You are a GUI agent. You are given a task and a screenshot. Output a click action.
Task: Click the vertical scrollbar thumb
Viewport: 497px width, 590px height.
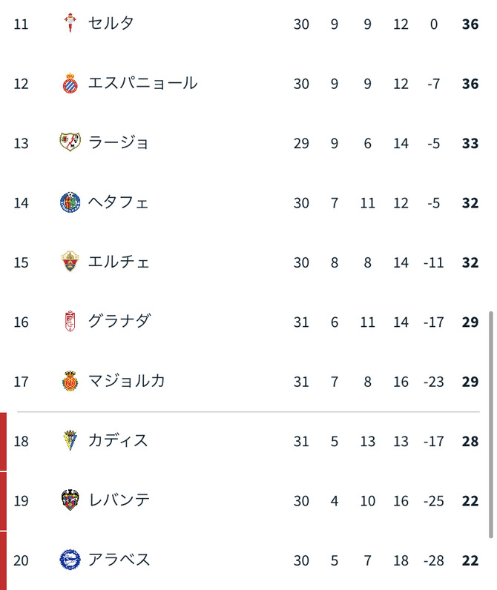pos(491,424)
